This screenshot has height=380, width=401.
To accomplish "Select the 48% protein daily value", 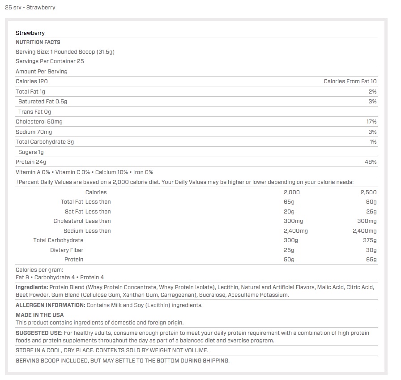I will coord(371,162).
